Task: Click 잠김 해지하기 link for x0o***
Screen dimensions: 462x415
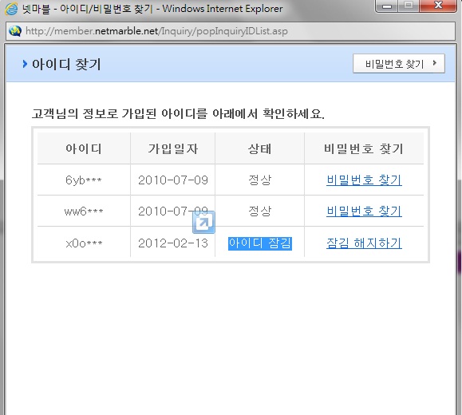Action: (364, 243)
